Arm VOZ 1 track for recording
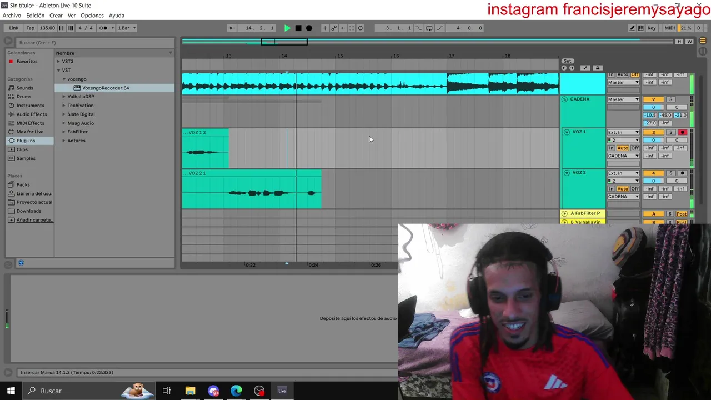Image resolution: width=711 pixels, height=400 pixels. (683, 132)
